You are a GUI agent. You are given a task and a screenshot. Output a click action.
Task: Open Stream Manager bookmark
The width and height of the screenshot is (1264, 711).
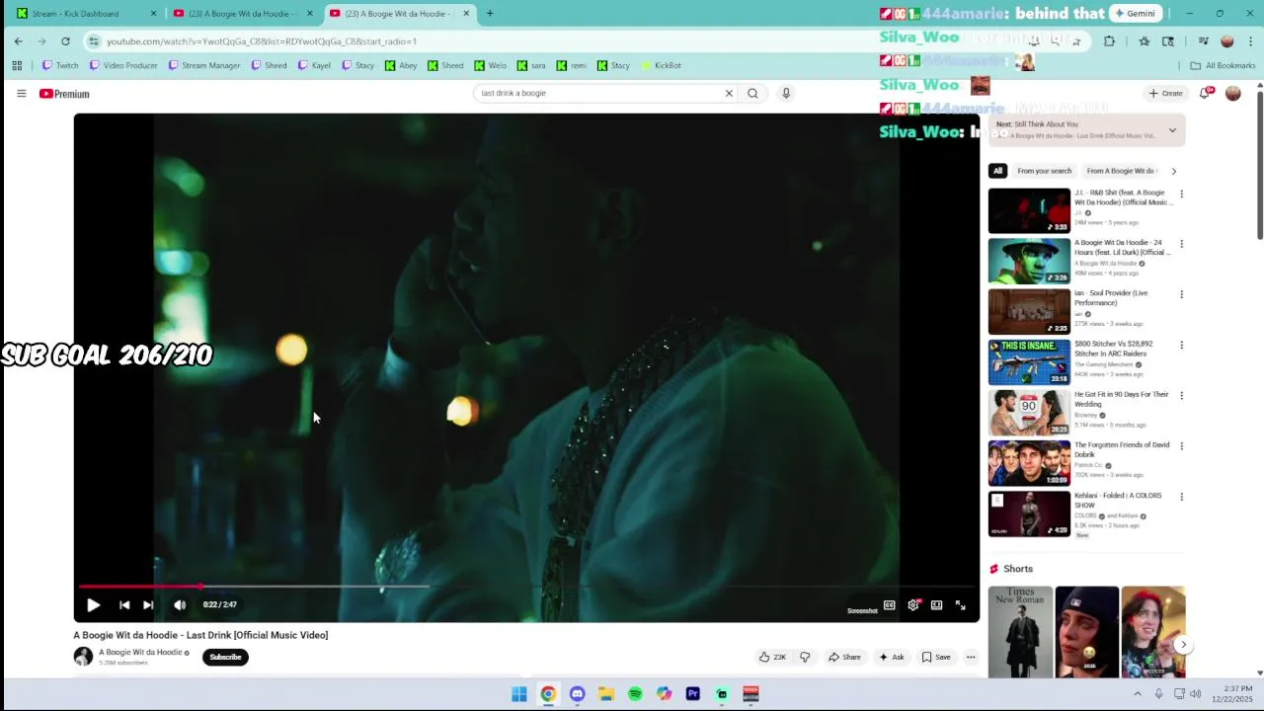(x=204, y=65)
